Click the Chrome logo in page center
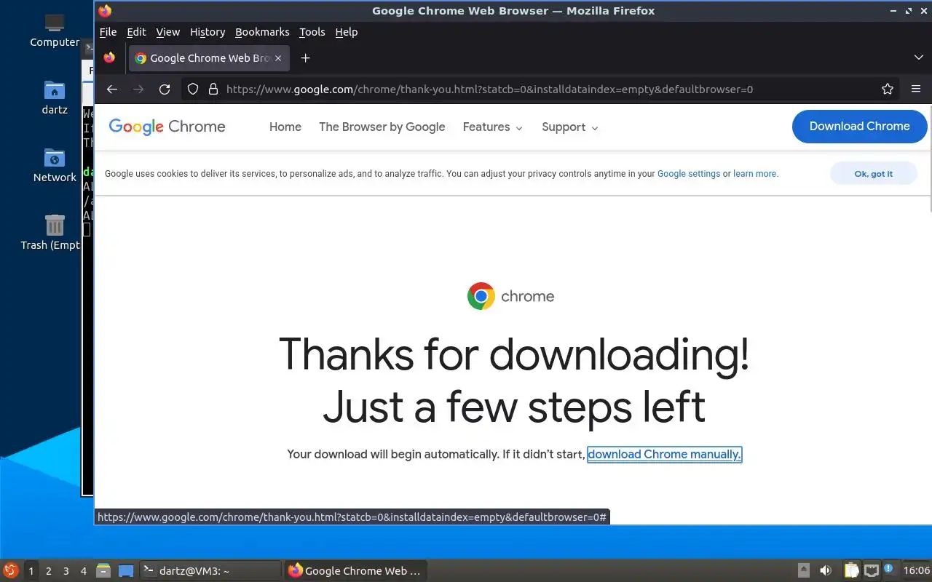932x582 pixels. pos(481,296)
